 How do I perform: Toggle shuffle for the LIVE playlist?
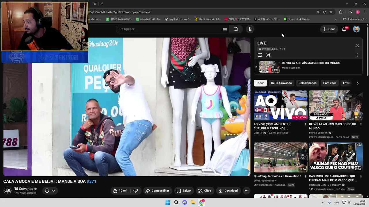coord(268,55)
